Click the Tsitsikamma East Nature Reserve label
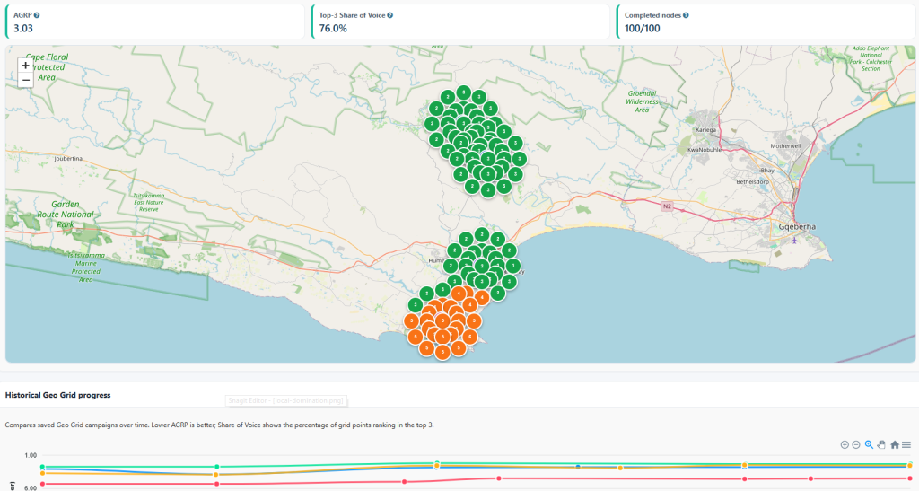919x491 pixels. (x=149, y=202)
